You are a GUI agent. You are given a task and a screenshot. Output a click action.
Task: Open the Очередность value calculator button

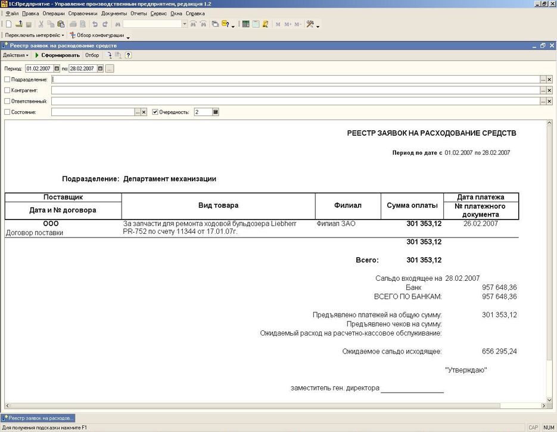pos(215,112)
